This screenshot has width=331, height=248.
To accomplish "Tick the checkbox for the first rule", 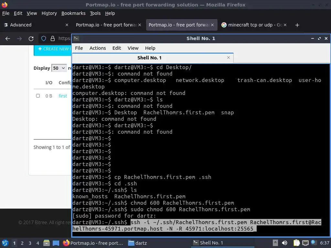I will pos(38,96).
